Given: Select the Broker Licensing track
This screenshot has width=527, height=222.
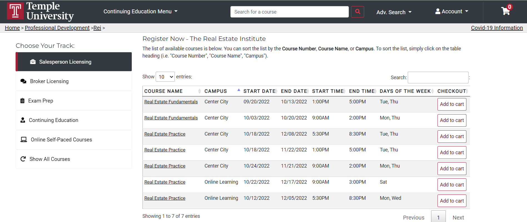Looking at the screenshot, I should click(74, 81).
